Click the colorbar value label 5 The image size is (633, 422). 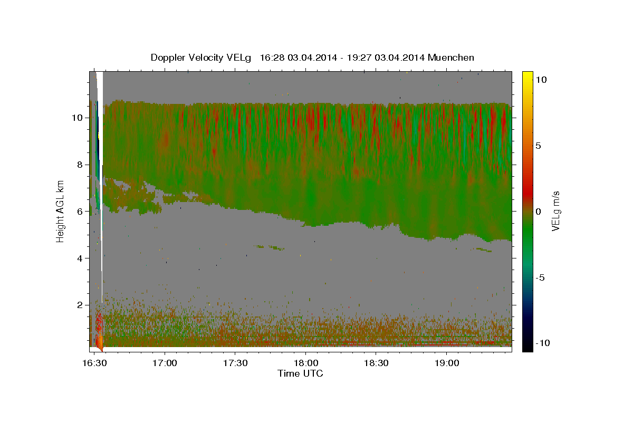point(539,146)
